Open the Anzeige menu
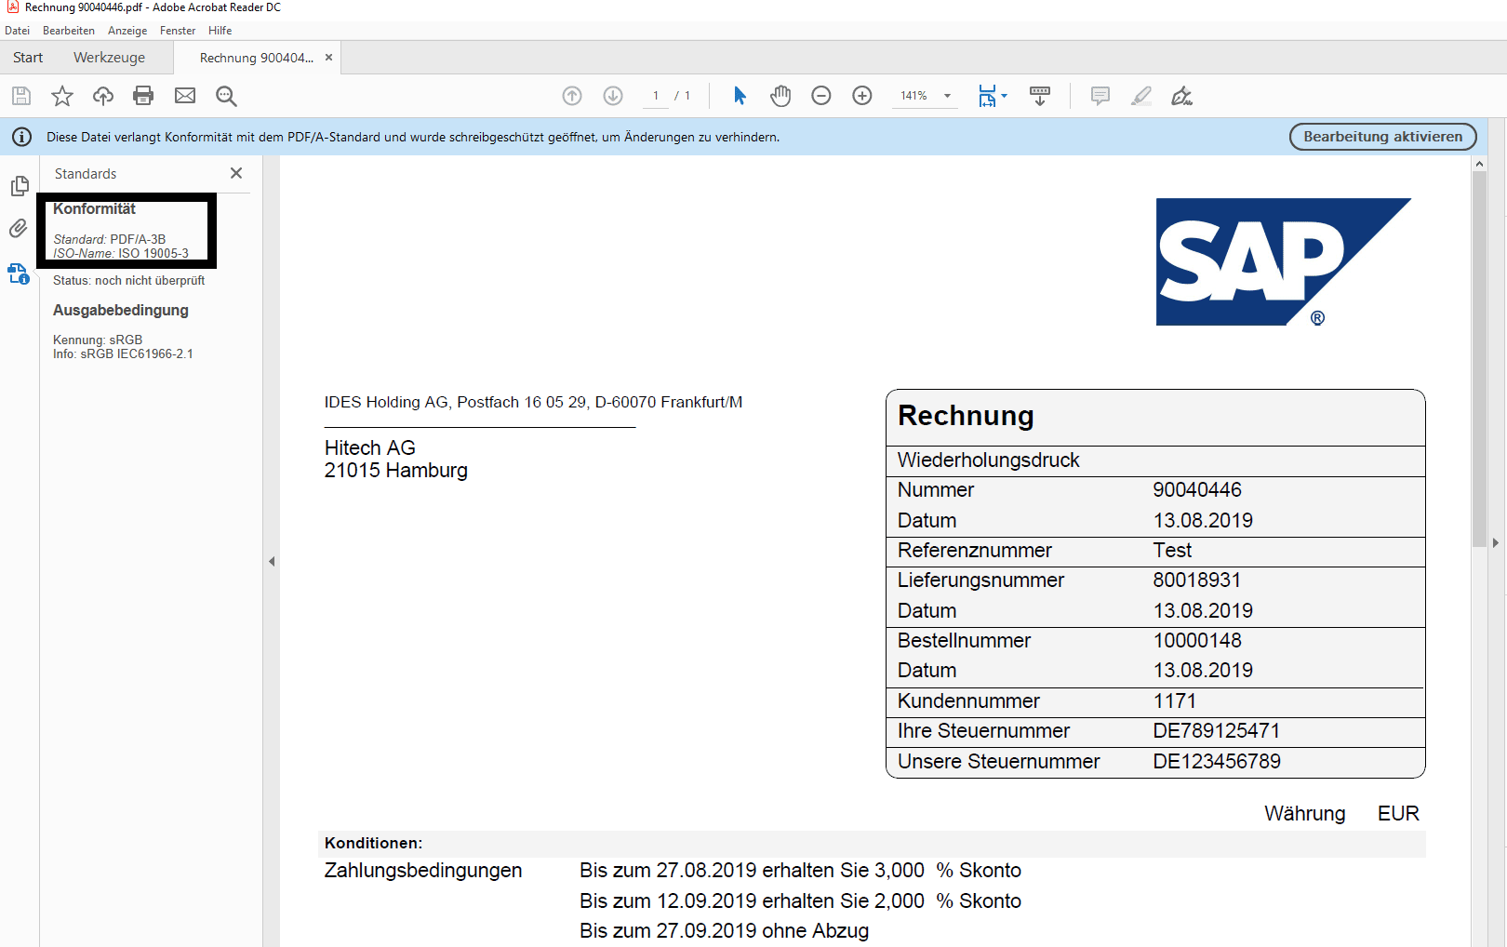The image size is (1507, 947). click(127, 30)
